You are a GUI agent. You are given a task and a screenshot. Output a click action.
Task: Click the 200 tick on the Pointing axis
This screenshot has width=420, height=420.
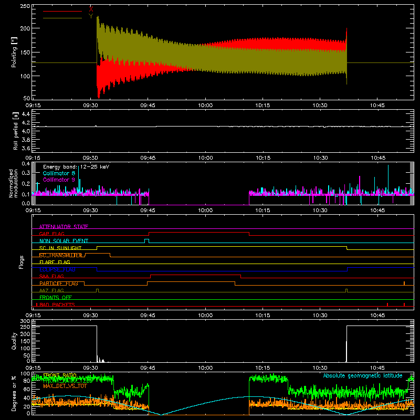pos(25,28)
